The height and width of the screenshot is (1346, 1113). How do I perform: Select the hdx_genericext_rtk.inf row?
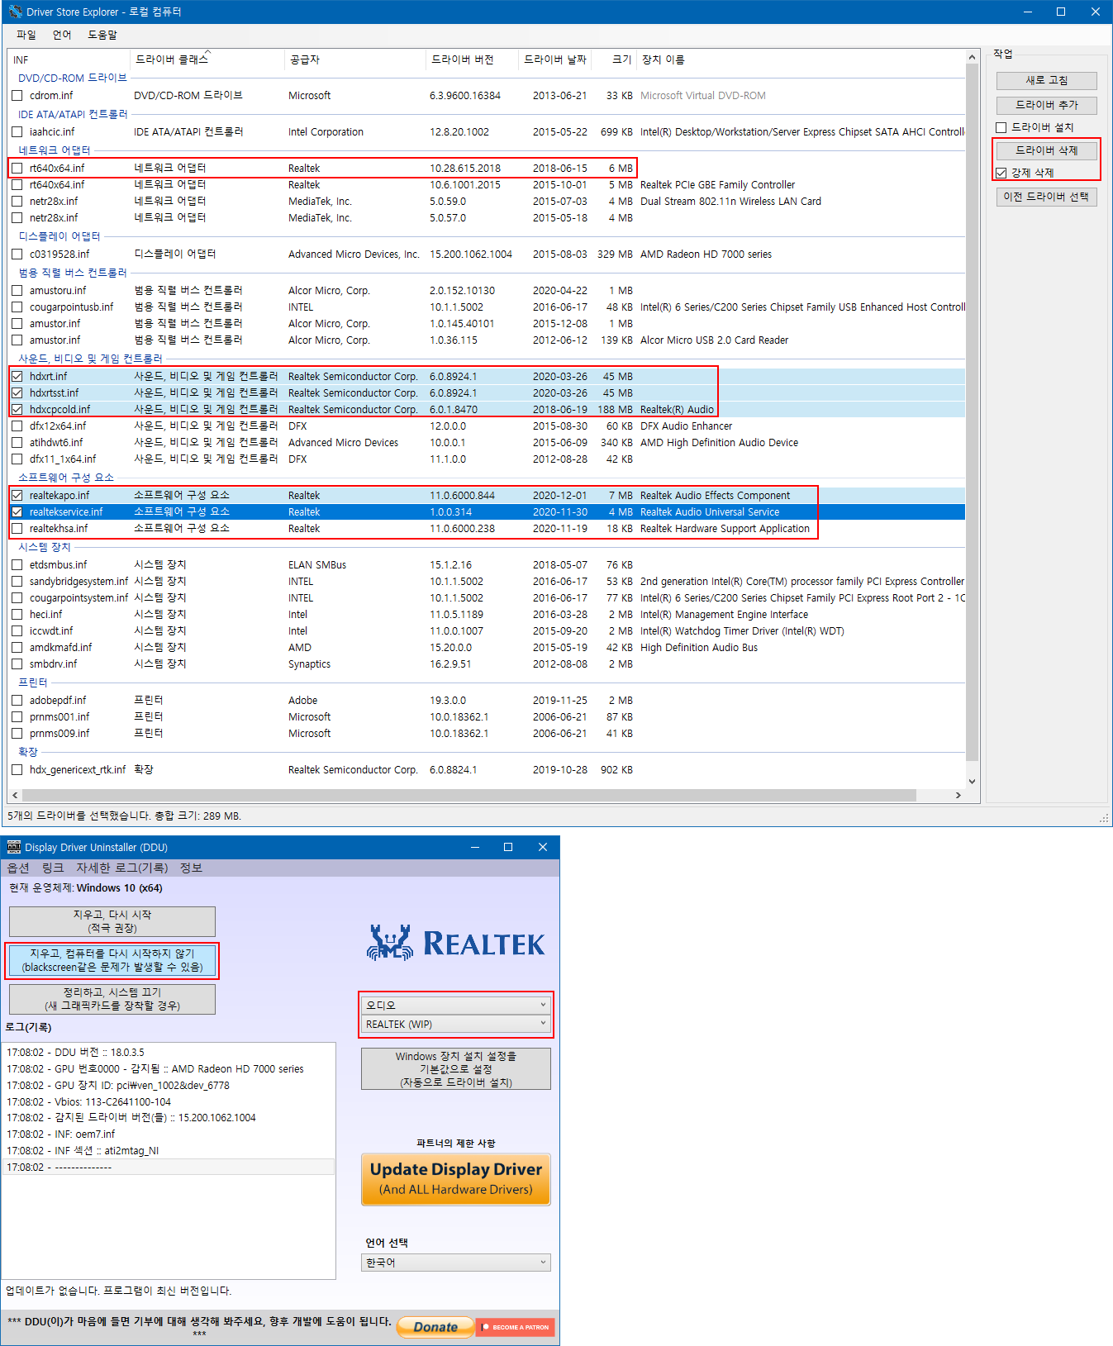[x=488, y=770]
